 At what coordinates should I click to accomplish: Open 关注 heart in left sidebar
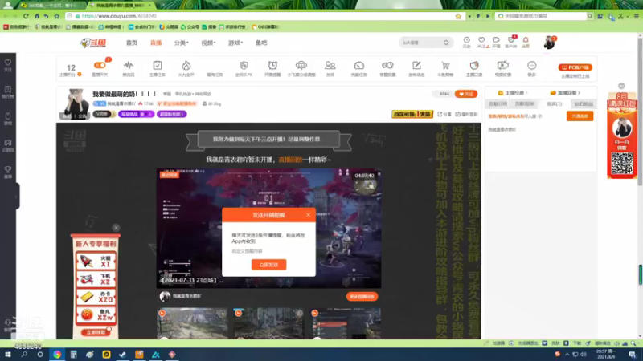[8, 65]
